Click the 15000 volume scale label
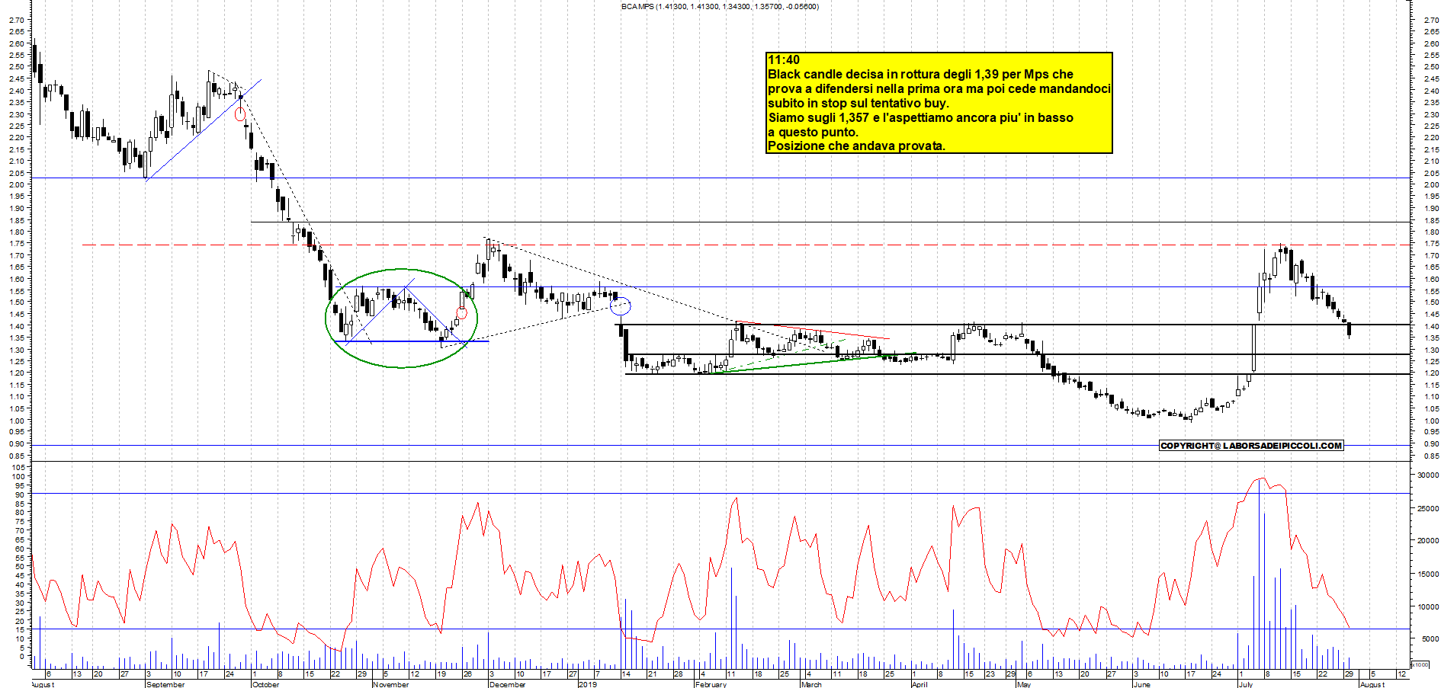 1428,574
